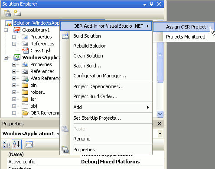Open the Properties object selector dropdown
Image resolution: width=215 pixels, height=169 pixels.
pyautogui.click(x=160, y=134)
